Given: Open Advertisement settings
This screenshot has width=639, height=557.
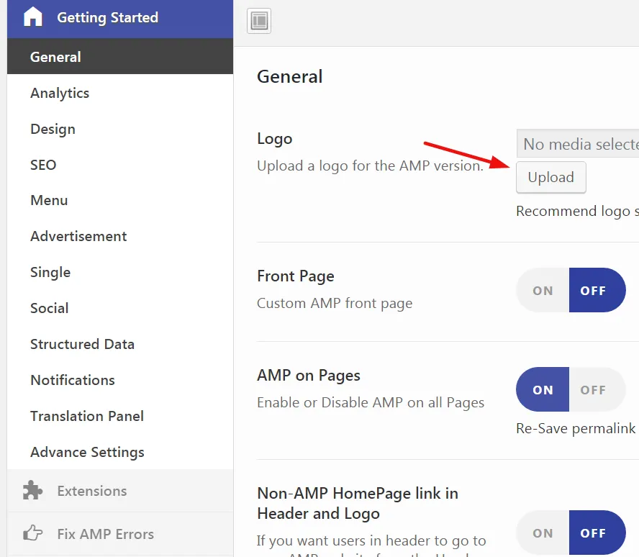Looking at the screenshot, I should click(78, 236).
